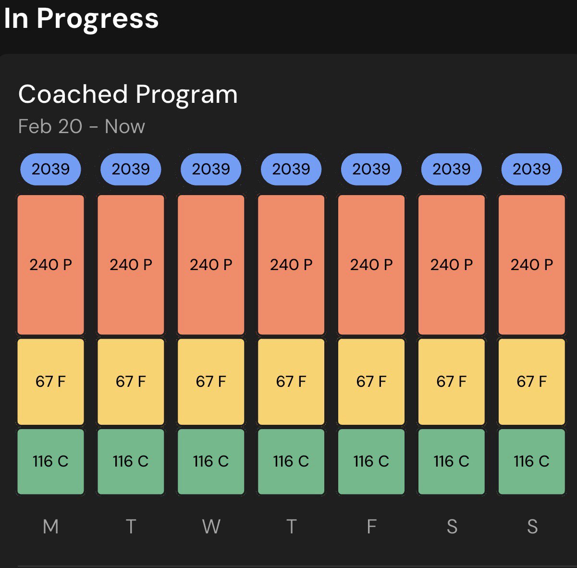Select Tuesday's 116 C carb block
This screenshot has height=568, width=577.
pos(131,461)
